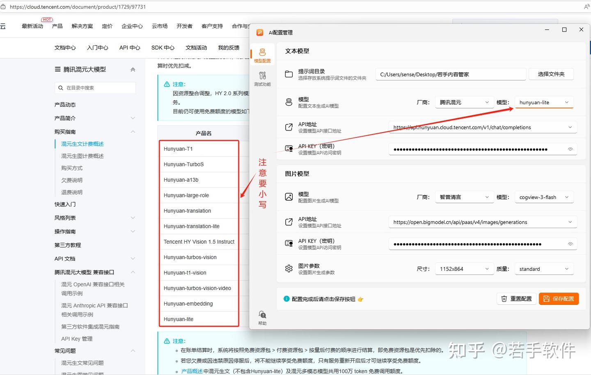Click the 保存配置 button
The image size is (591, 375).
(559, 299)
